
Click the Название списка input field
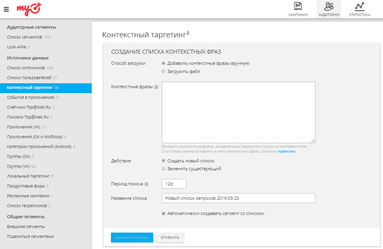pos(238,198)
